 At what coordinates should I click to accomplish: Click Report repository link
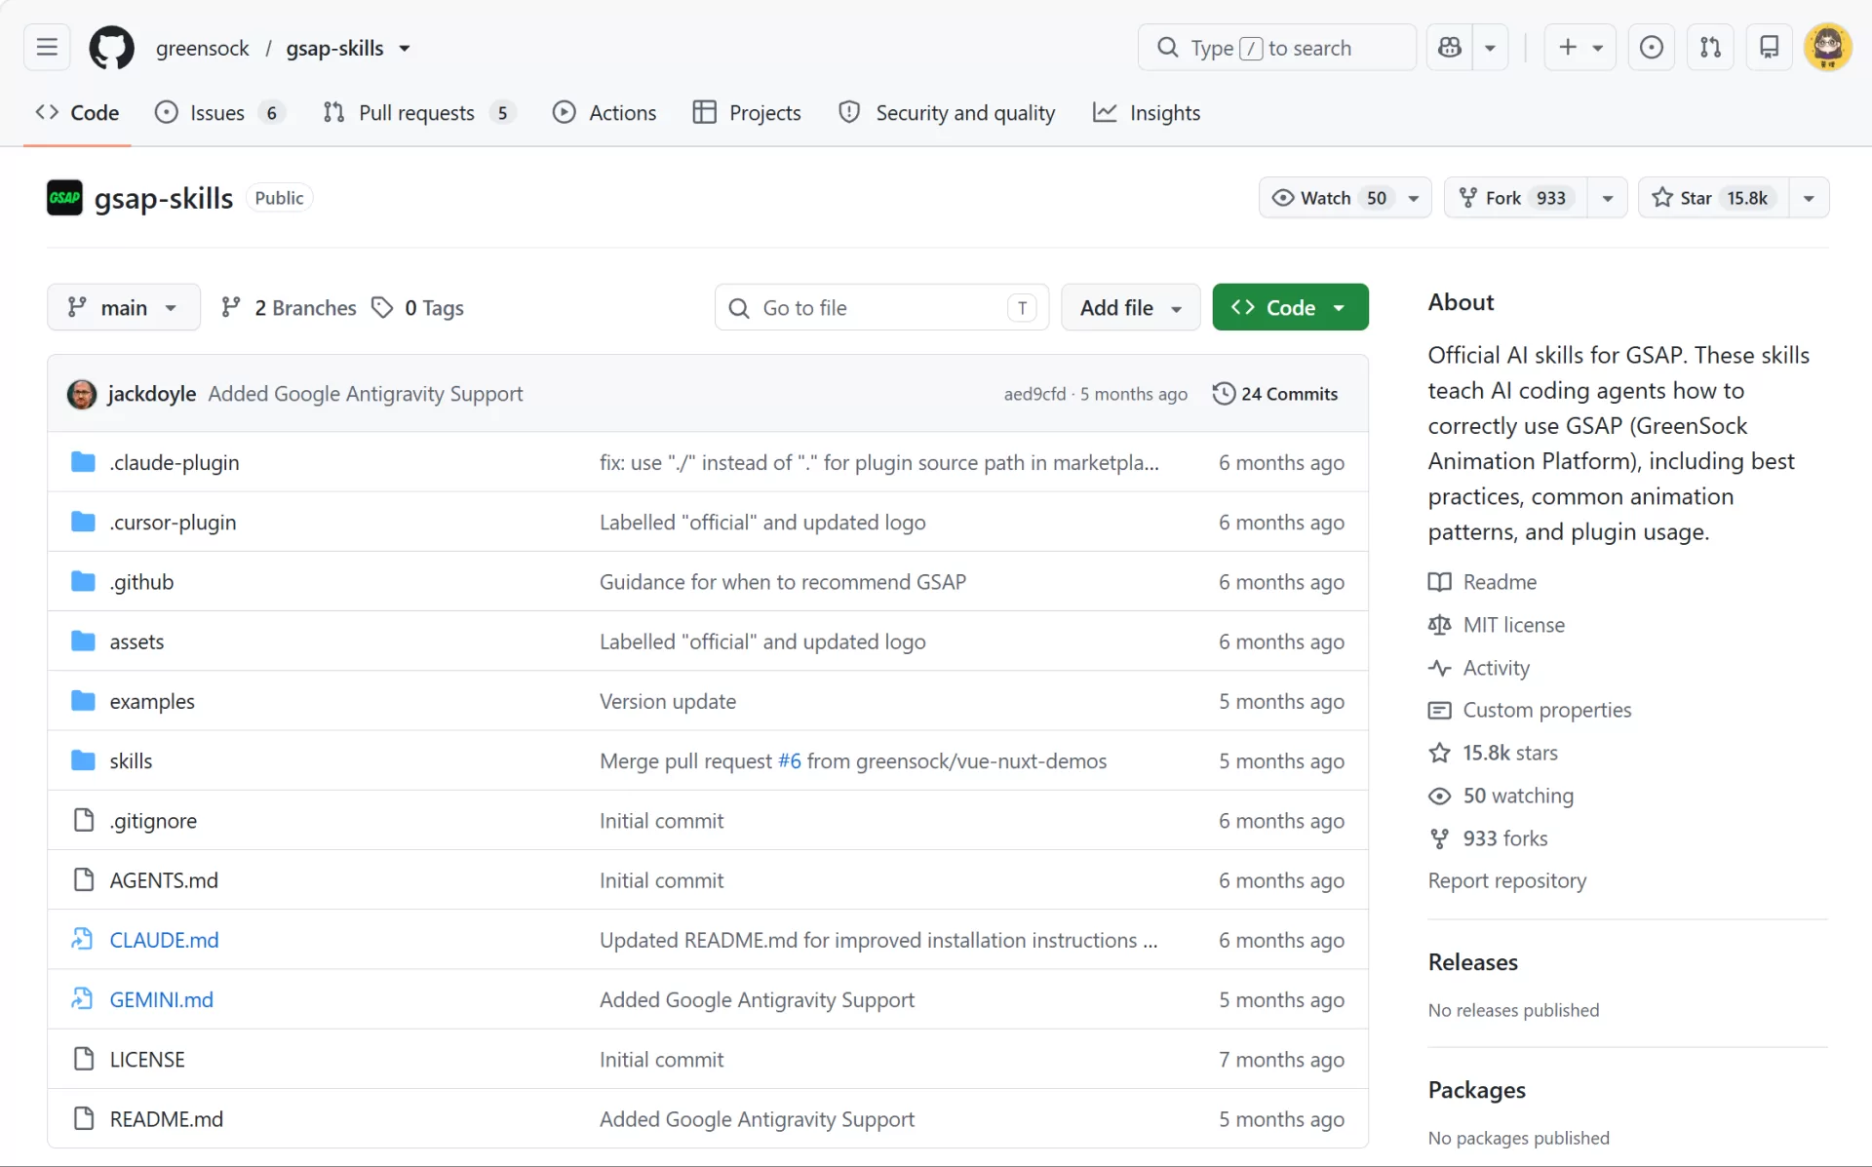(1507, 880)
